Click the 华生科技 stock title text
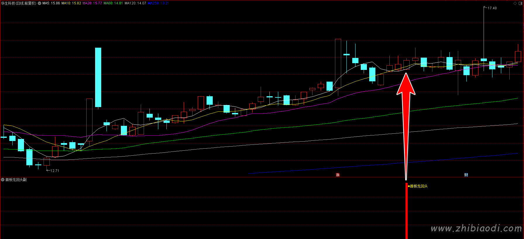This screenshot has width=524, height=239. (8, 3)
